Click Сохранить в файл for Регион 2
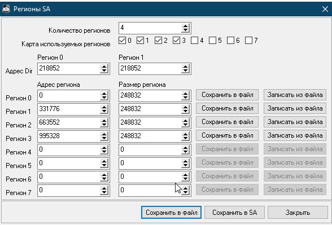Screen dimensions: 332x225 click(x=227, y=122)
